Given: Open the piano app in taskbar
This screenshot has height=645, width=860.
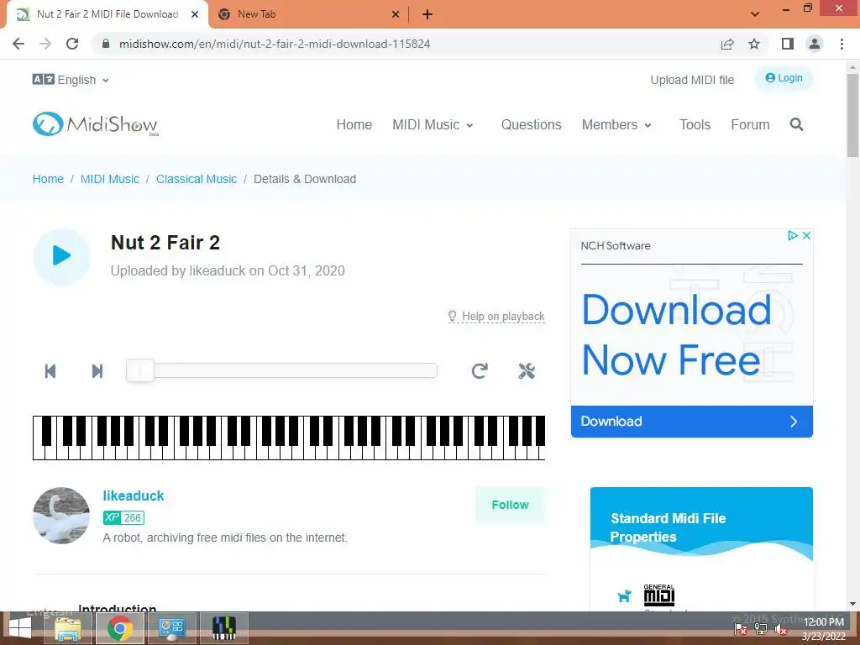Looking at the screenshot, I should (x=223, y=628).
